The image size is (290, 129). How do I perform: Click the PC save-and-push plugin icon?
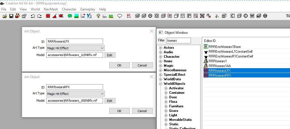click(18, 16)
